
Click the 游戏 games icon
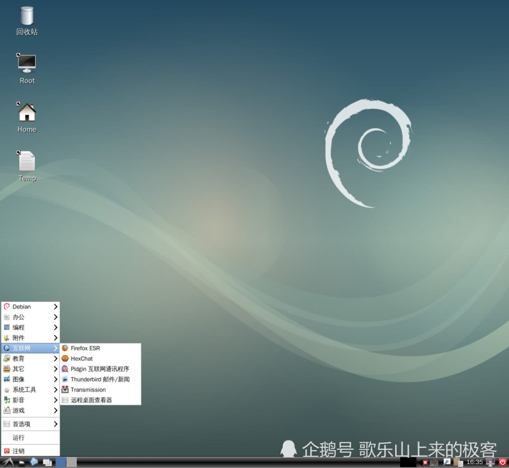tap(6, 410)
